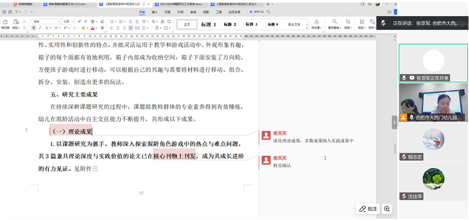Screen dimensions: 469x220
Task: Open the 工具 ribbon tab
Action: [x=219, y=12]
